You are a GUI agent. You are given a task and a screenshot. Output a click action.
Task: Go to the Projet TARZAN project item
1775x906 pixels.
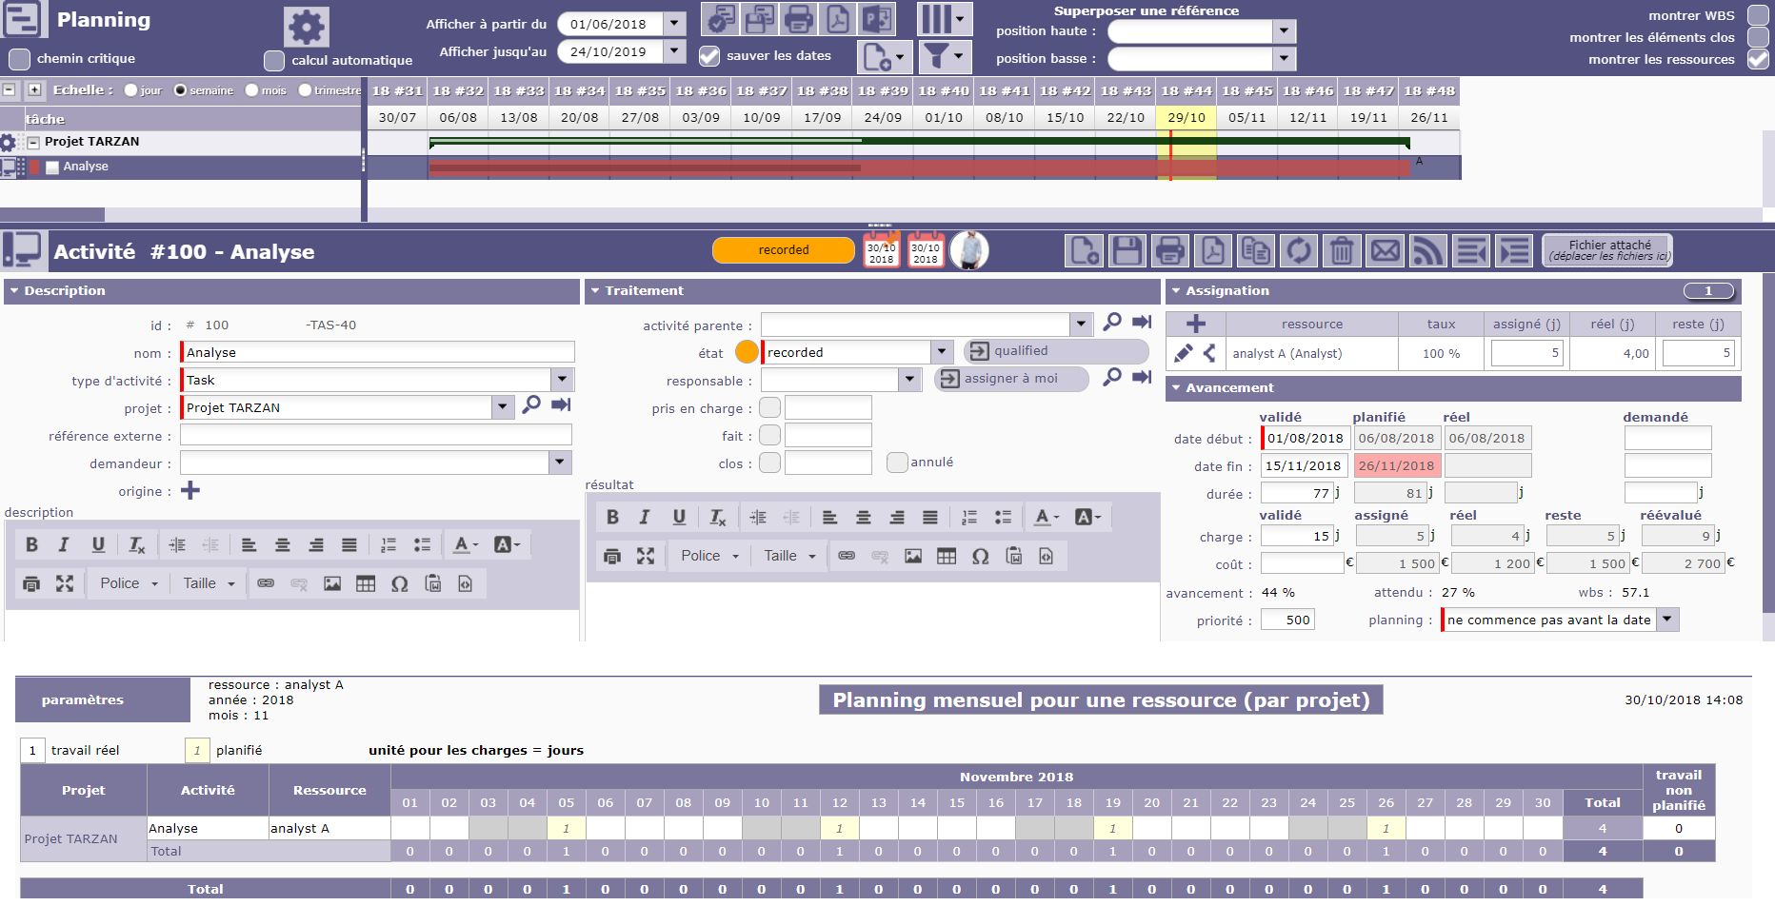point(561,405)
